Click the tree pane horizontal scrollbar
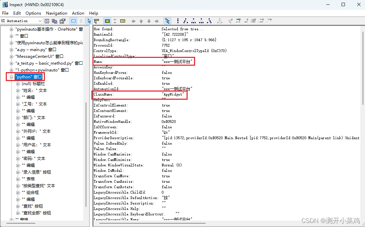The width and height of the screenshot is (365, 227). pos(21,223)
